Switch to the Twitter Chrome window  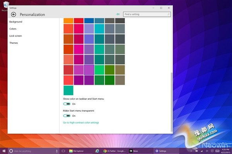[114, 151]
